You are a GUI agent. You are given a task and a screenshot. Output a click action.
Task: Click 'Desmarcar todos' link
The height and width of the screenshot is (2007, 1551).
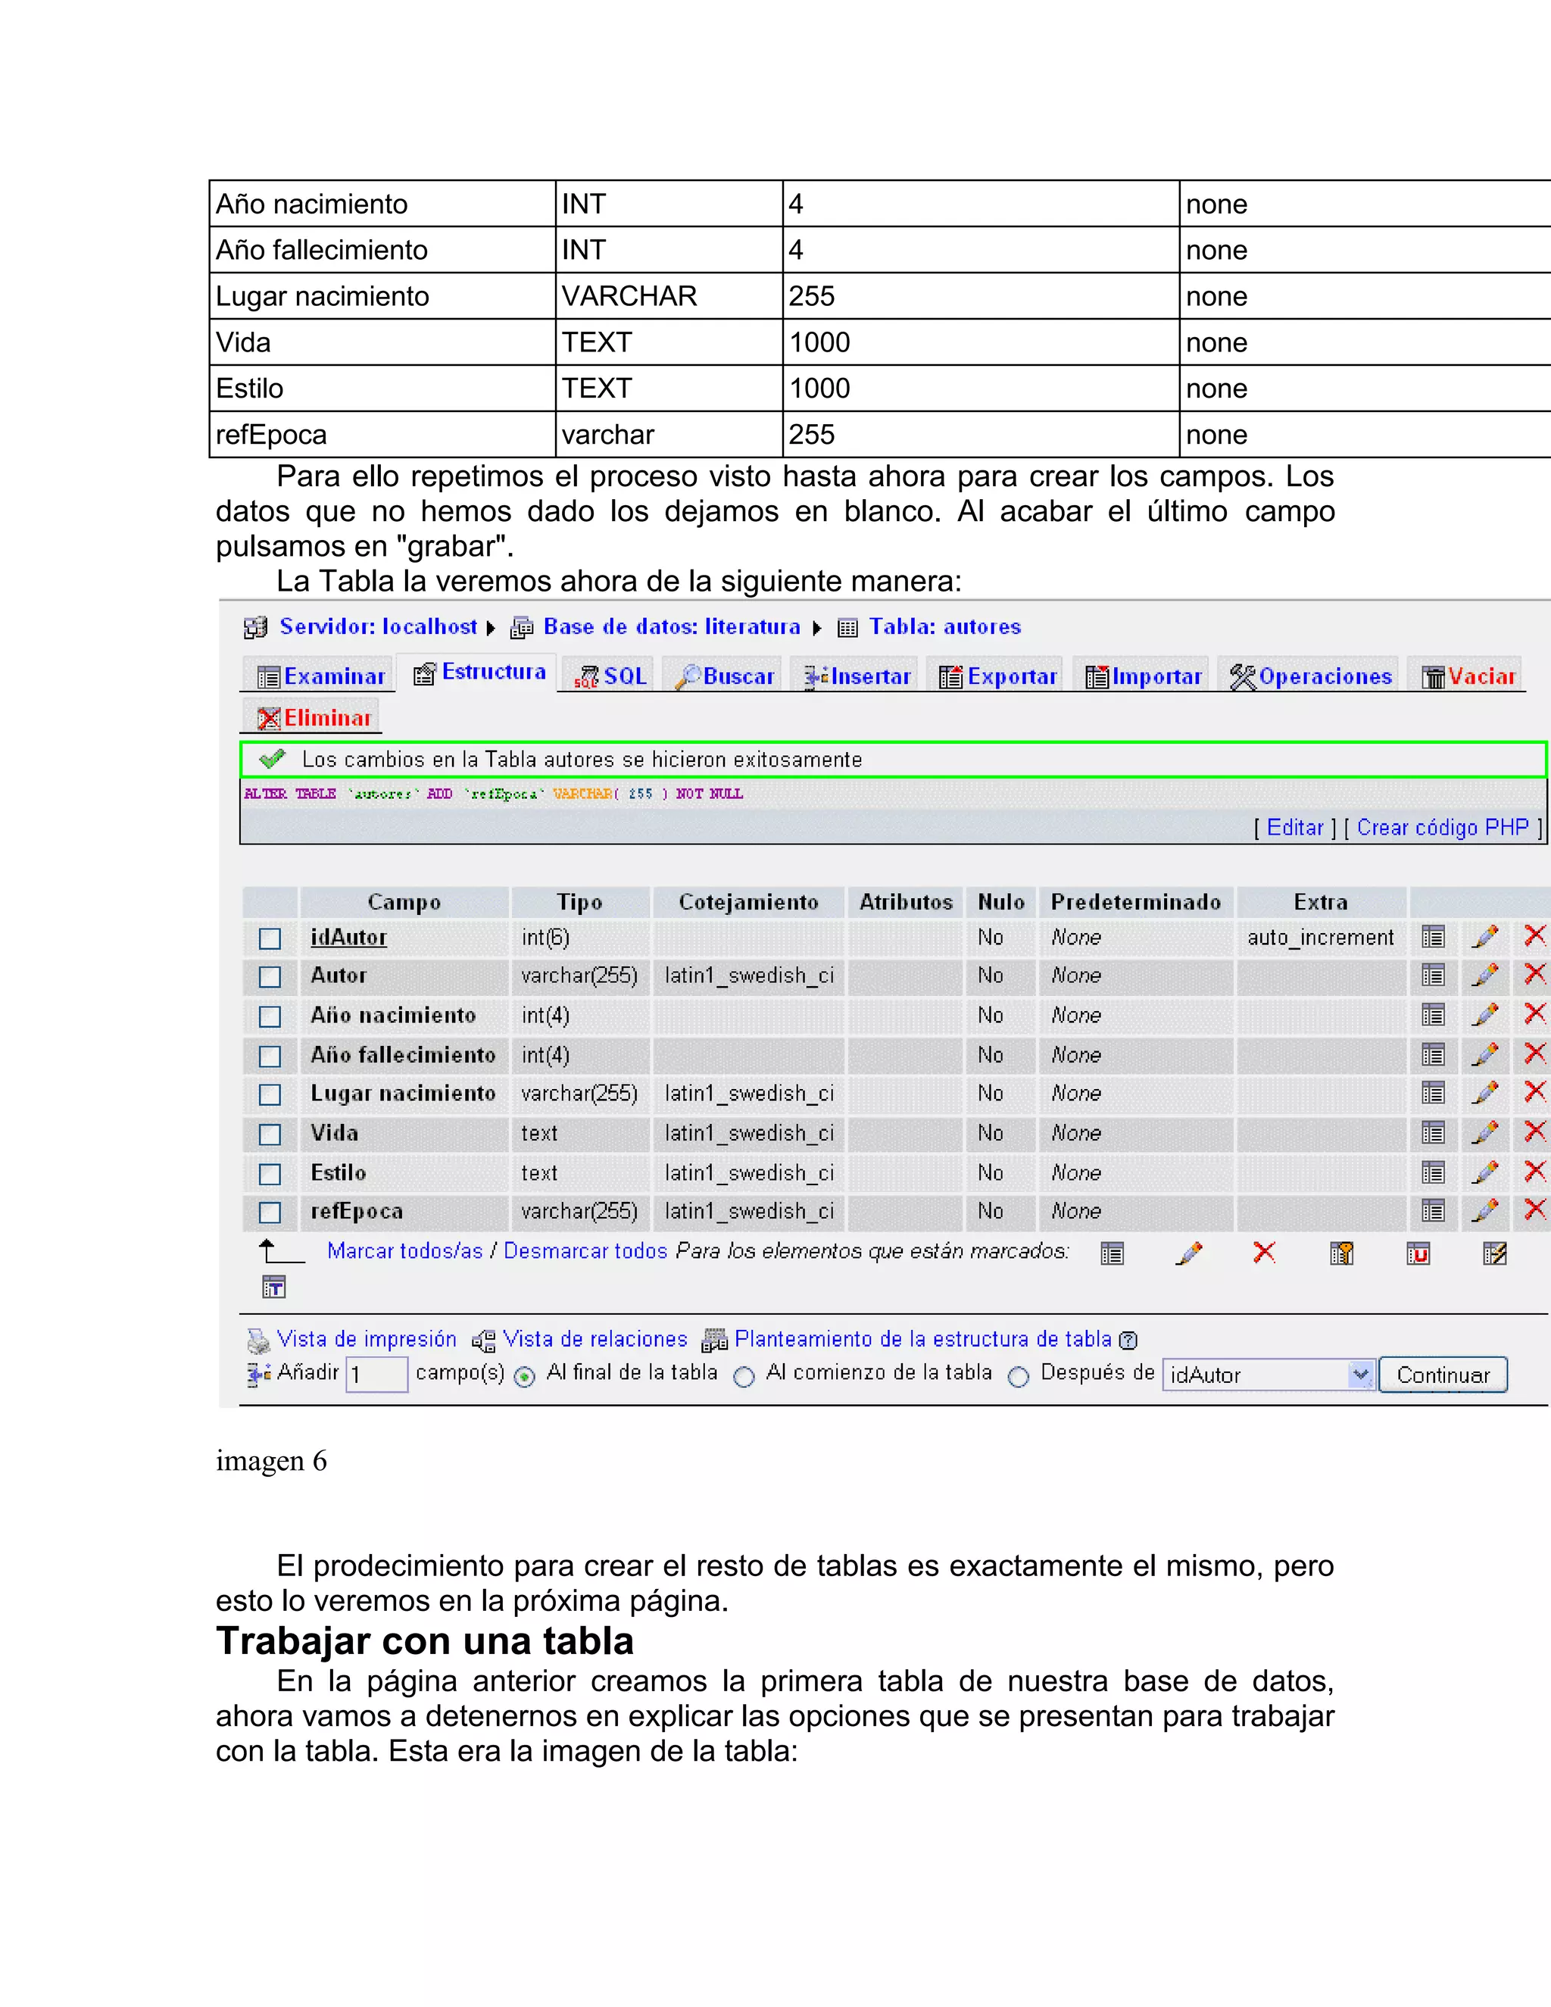click(x=585, y=1250)
